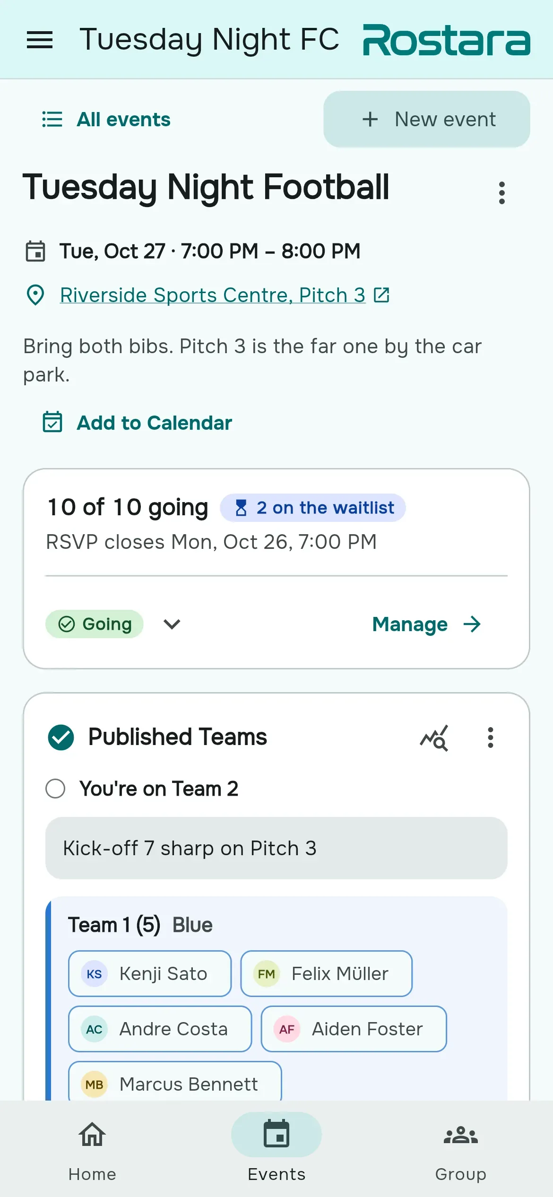Tap the Kenji Sato player chip
The image size is (553, 1197).
150,973
